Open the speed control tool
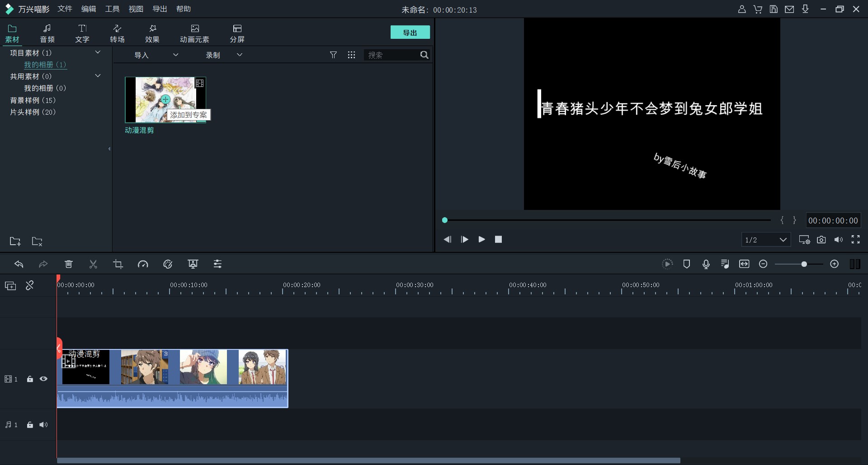The height and width of the screenshot is (465, 868). (143, 264)
